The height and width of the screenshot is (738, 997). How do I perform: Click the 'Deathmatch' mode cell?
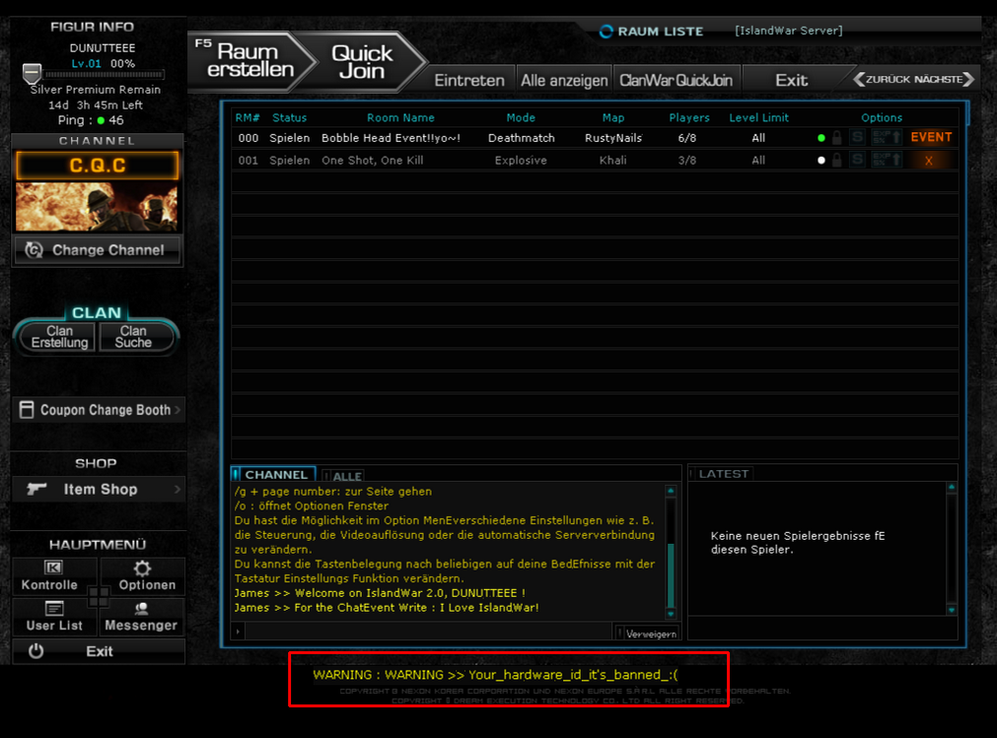(x=522, y=138)
